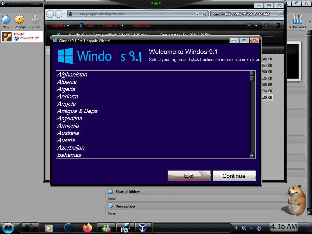Click the taskbar folder icon

coord(29,228)
